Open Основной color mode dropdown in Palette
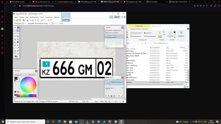 coord(21,75)
